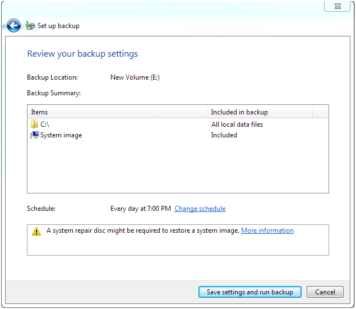Viewport: 356px width, 309px height.
Task: Open the Change schedule link
Action: coord(200,209)
